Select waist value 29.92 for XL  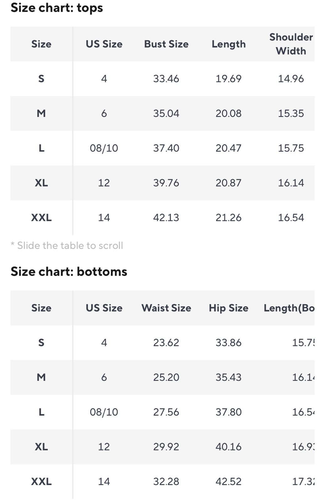pos(166,447)
